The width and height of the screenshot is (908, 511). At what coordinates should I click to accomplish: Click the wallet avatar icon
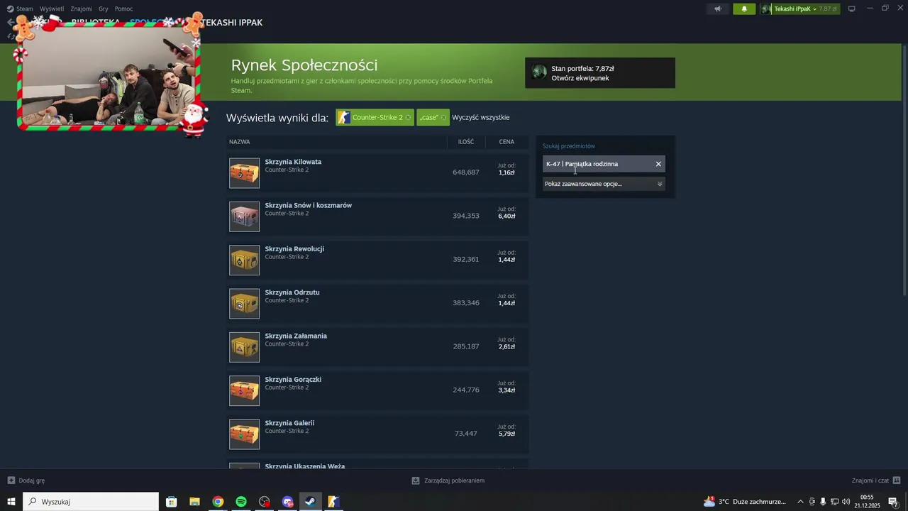(x=540, y=72)
